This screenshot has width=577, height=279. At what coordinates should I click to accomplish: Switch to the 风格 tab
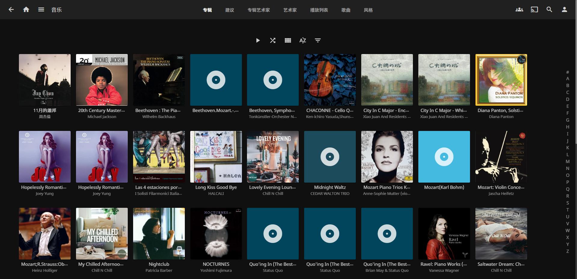point(368,10)
